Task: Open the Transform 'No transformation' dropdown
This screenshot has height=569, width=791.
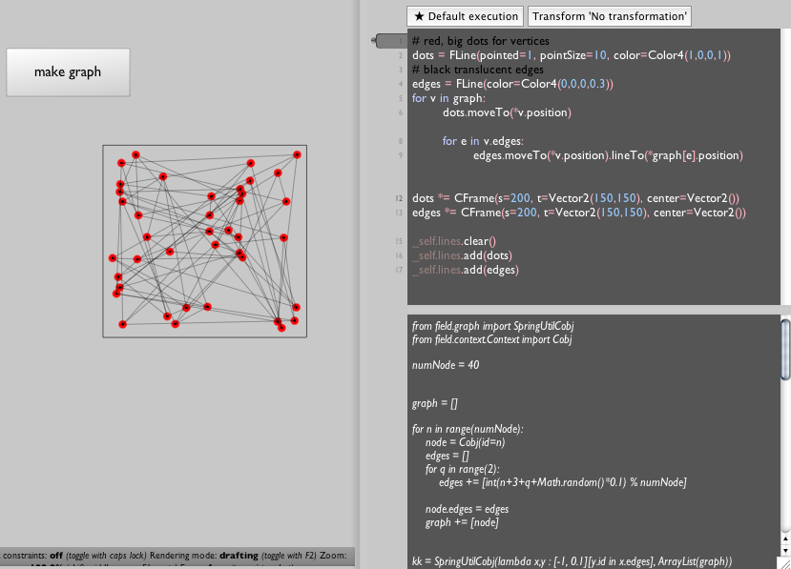Action: point(609,16)
